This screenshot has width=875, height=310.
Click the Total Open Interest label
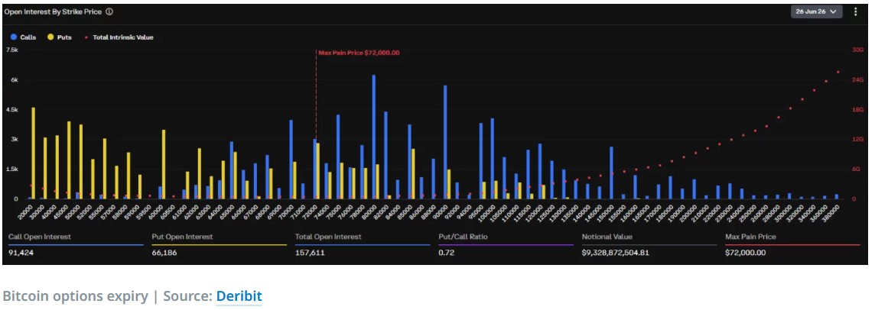tap(328, 237)
